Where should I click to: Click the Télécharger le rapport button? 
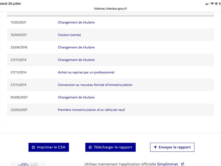pyautogui.click(x=110, y=147)
